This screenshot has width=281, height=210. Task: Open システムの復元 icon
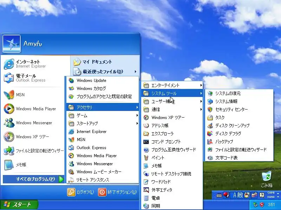click(210, 93)
